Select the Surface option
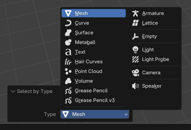Viewport: 191px width, 130px height. pyautogui.click(x=94, y=33)
